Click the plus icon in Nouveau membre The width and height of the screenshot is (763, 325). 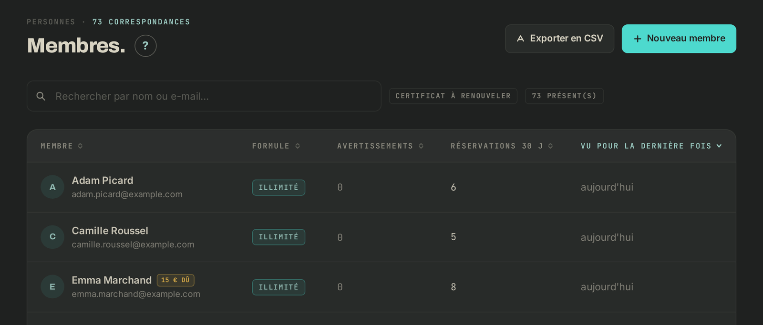638,39
